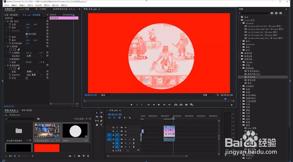Open 混合模式 blend mode dropdown
The image size is (293, 162).
pyautogui.click(x=34, y=56)
